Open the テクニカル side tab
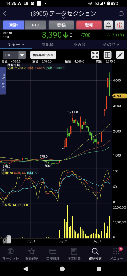The height and width of the screenshot is (276, 127). [x=3, y=81]
